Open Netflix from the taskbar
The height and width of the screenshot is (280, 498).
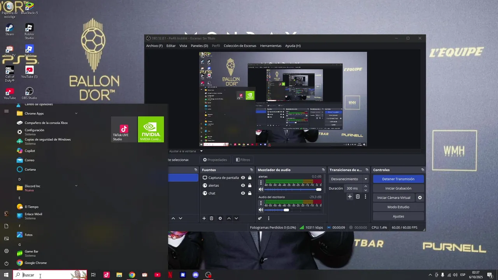point(170,275)
